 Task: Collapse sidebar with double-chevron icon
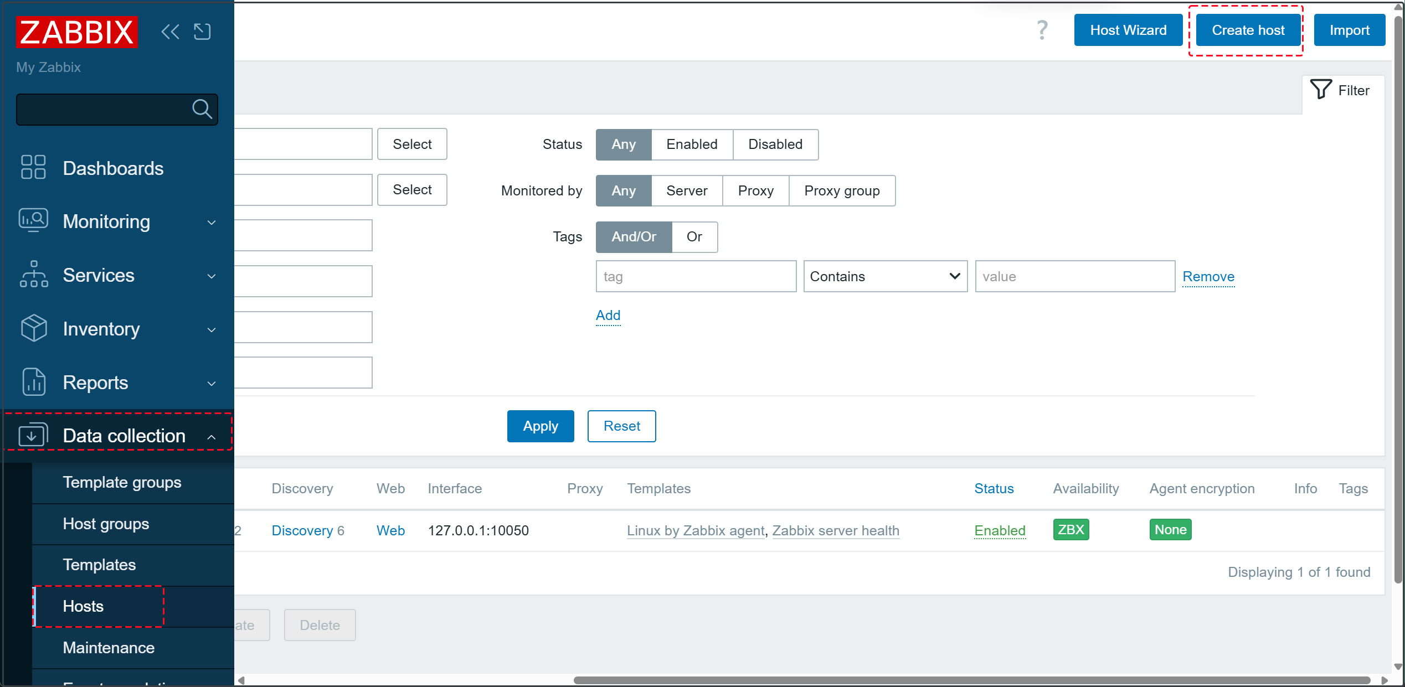click(x=170, y=32)
